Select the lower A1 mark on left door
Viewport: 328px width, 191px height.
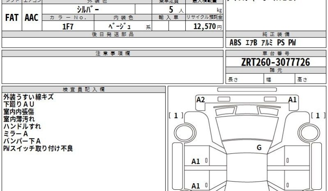point(196,185)
